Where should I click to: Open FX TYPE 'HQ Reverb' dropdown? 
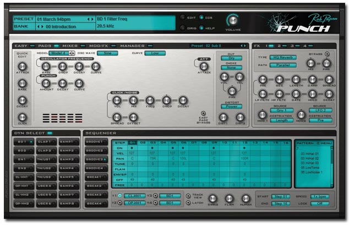point(283,57)
